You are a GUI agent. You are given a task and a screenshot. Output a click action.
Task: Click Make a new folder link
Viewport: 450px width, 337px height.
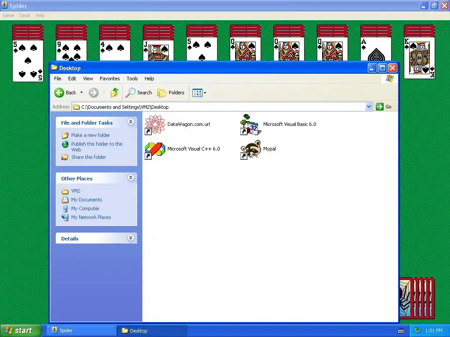coord(91,135)
